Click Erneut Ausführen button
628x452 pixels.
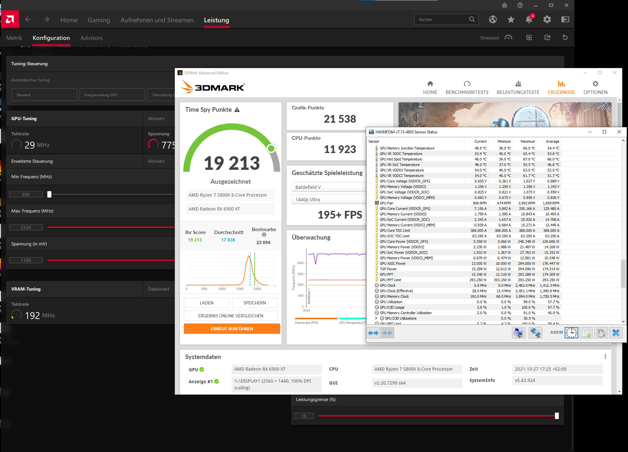pos(232,329)
